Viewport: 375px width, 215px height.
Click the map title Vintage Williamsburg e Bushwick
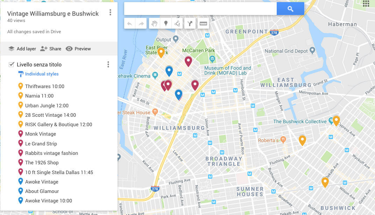click(53, 14)
